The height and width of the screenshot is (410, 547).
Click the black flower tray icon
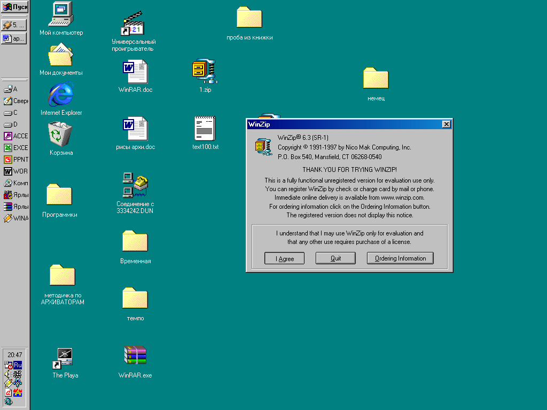18,374
